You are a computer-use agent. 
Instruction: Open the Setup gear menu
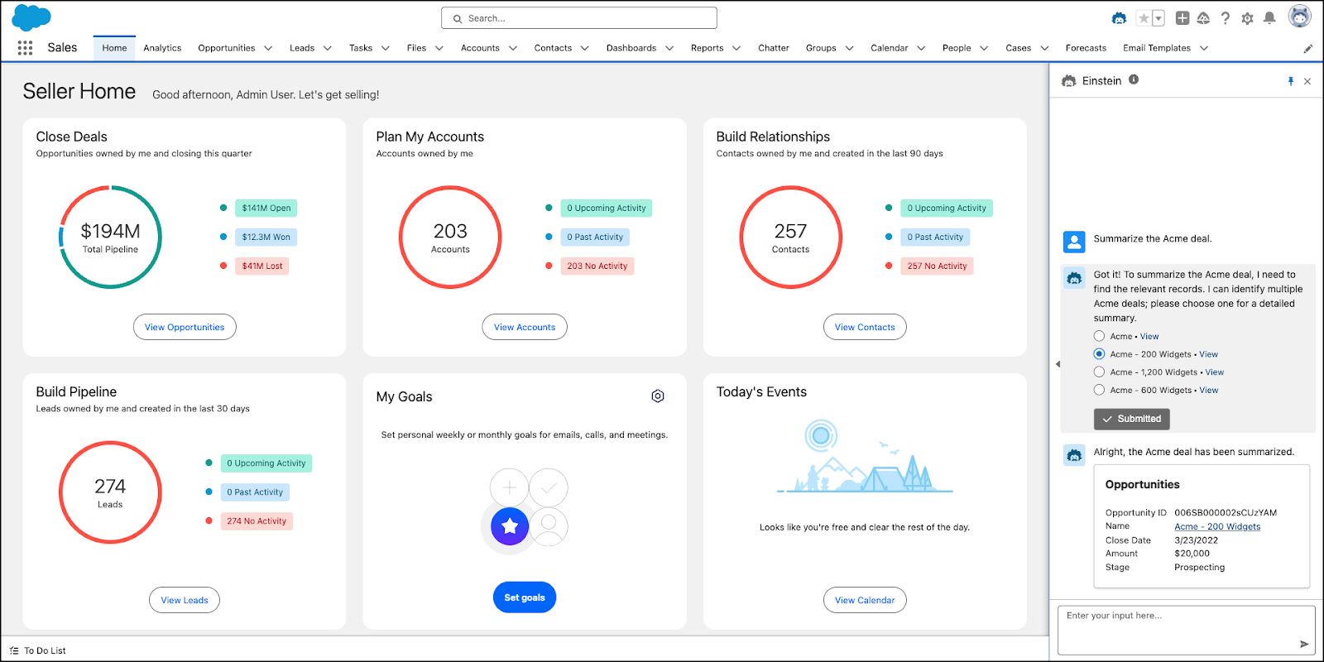click(x=1247, y=18)
